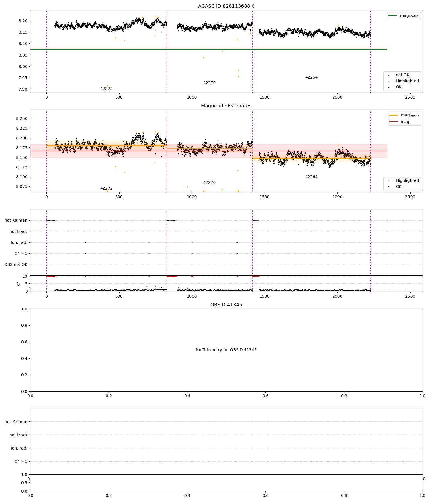Click the 8.075 y-axis tick label

(x=22, y=187)
